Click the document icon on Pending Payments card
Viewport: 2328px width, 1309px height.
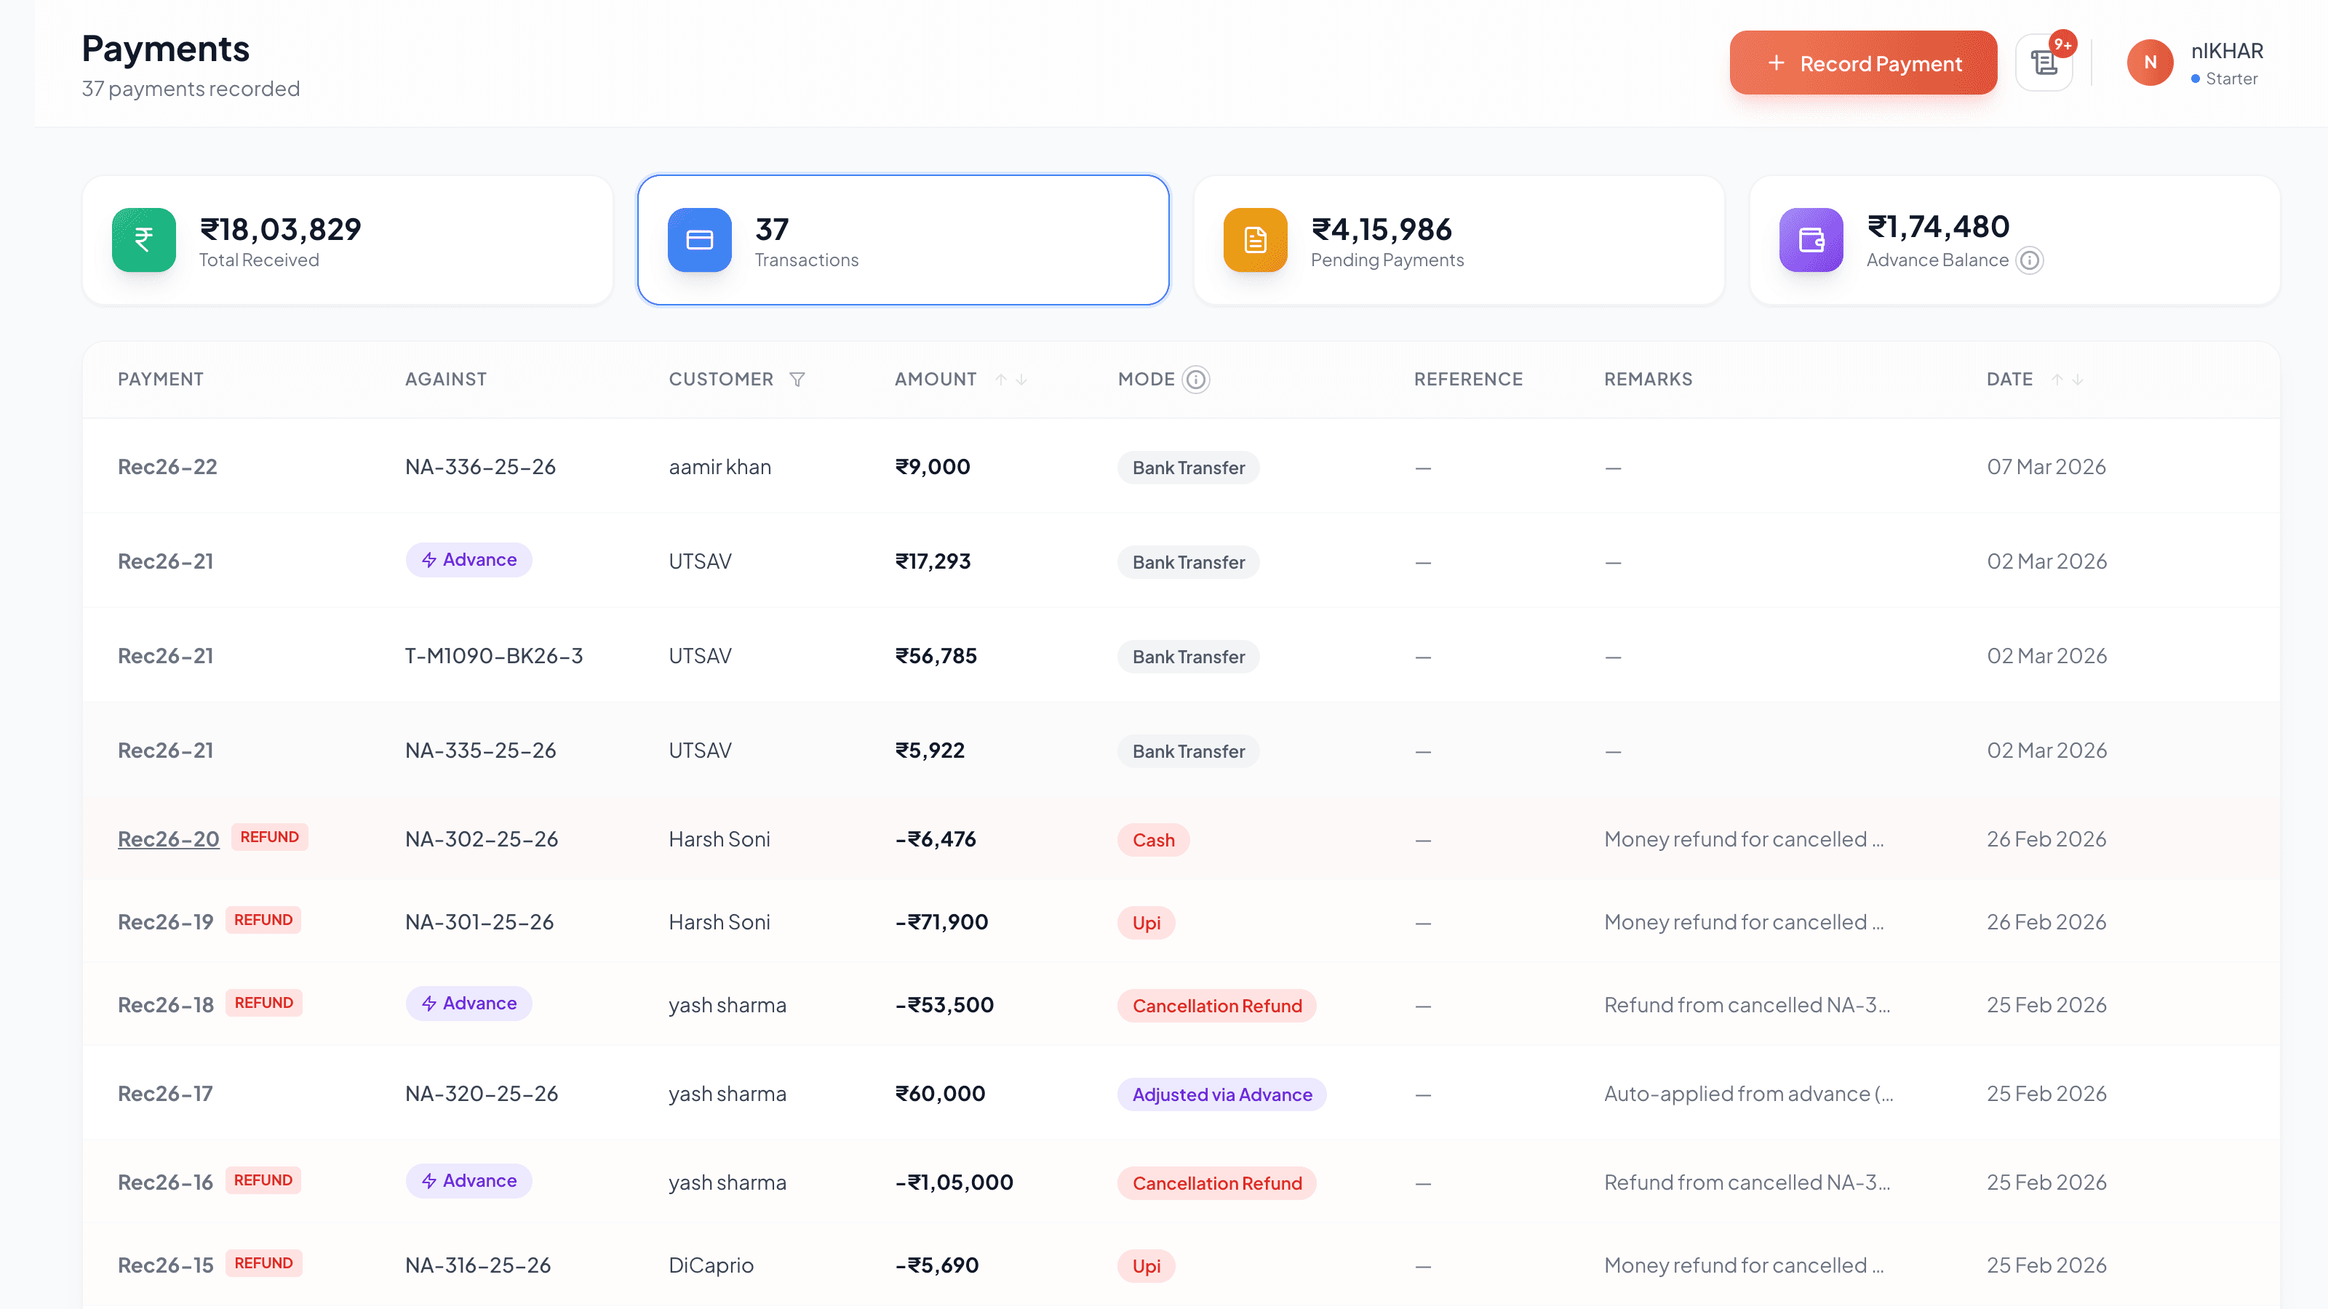(1254, 239)
